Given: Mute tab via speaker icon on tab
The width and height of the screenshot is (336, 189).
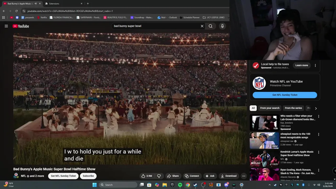Looking at the screenshot, I should [36, 4].
